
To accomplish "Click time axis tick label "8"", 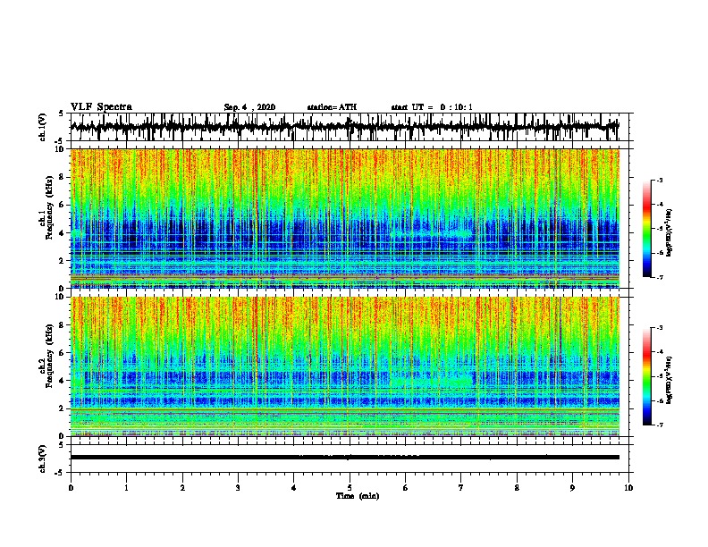I will tap(517, 488).
